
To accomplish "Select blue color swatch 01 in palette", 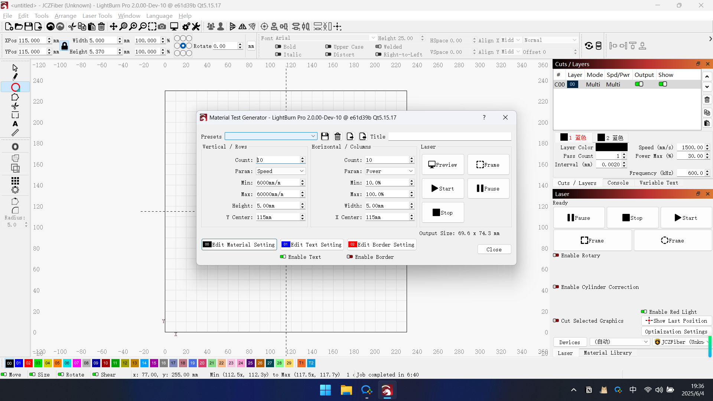I will click(x=19, y=363).
